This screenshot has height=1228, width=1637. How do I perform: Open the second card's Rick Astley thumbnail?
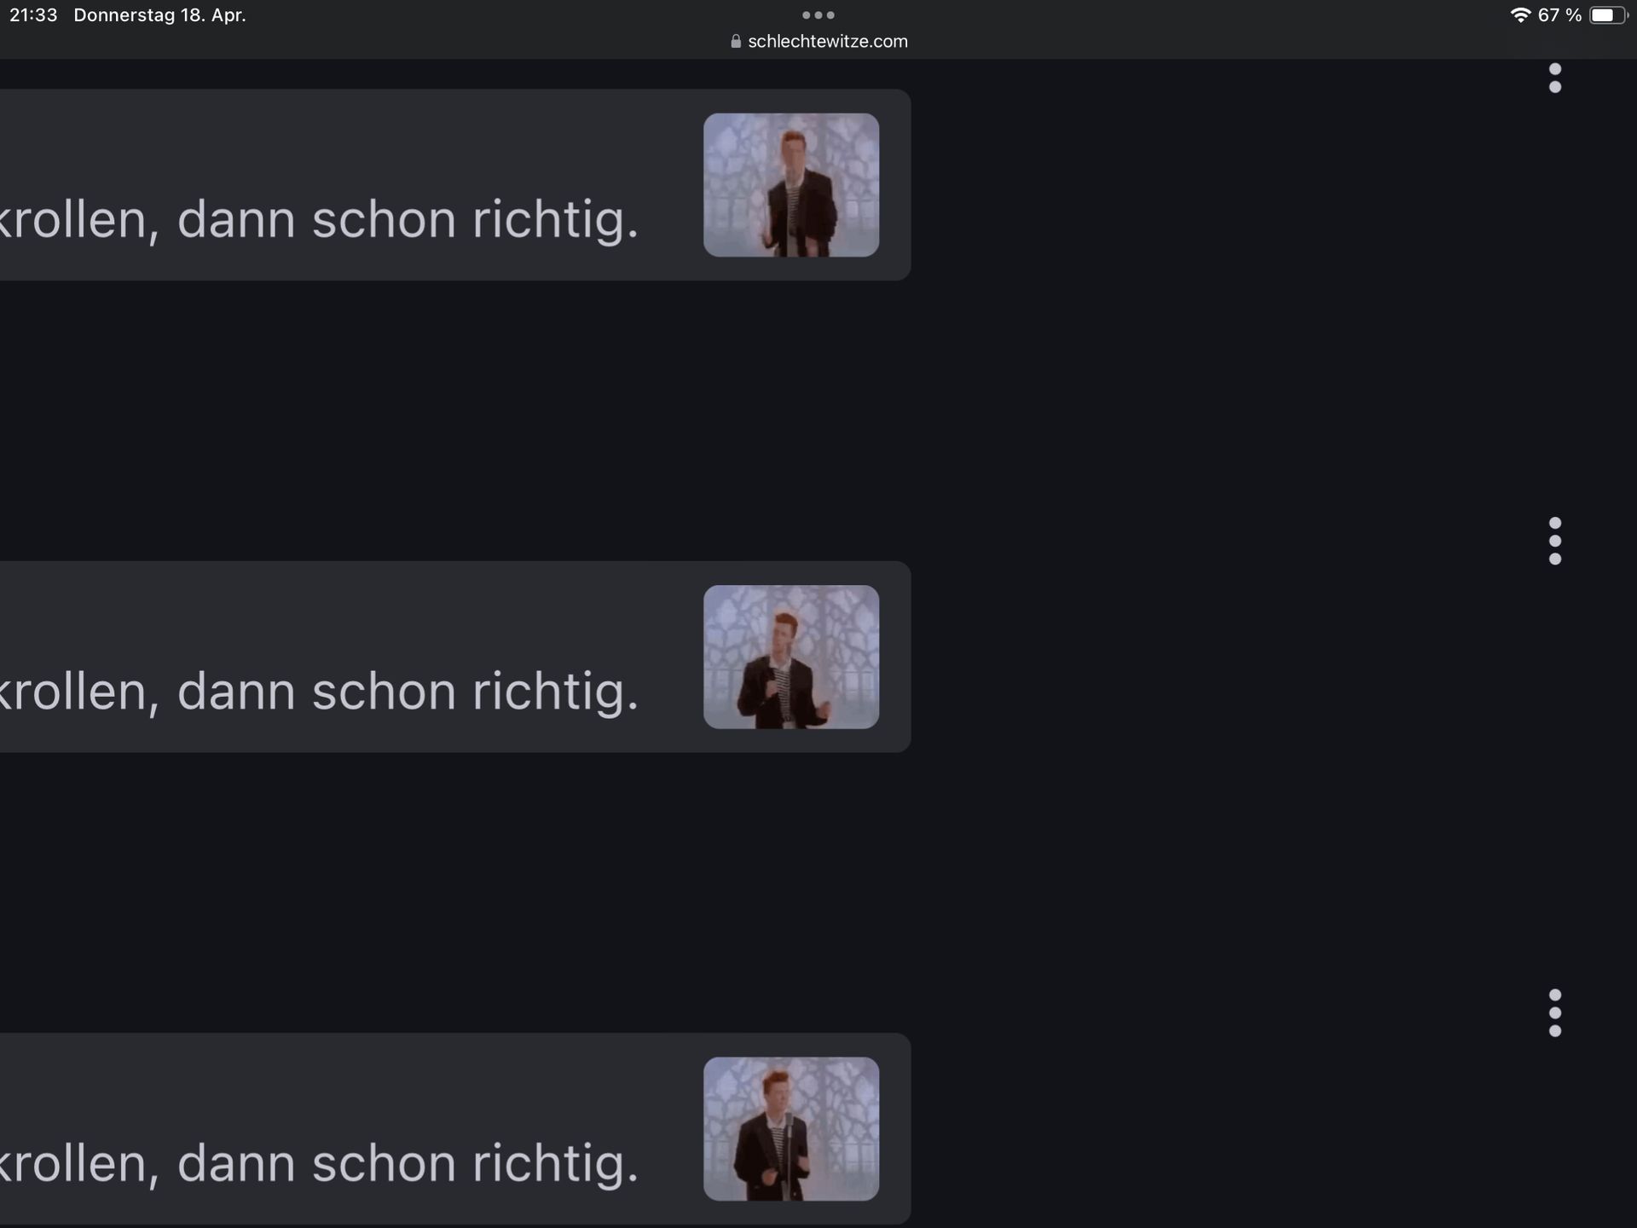tap(791, 657)
